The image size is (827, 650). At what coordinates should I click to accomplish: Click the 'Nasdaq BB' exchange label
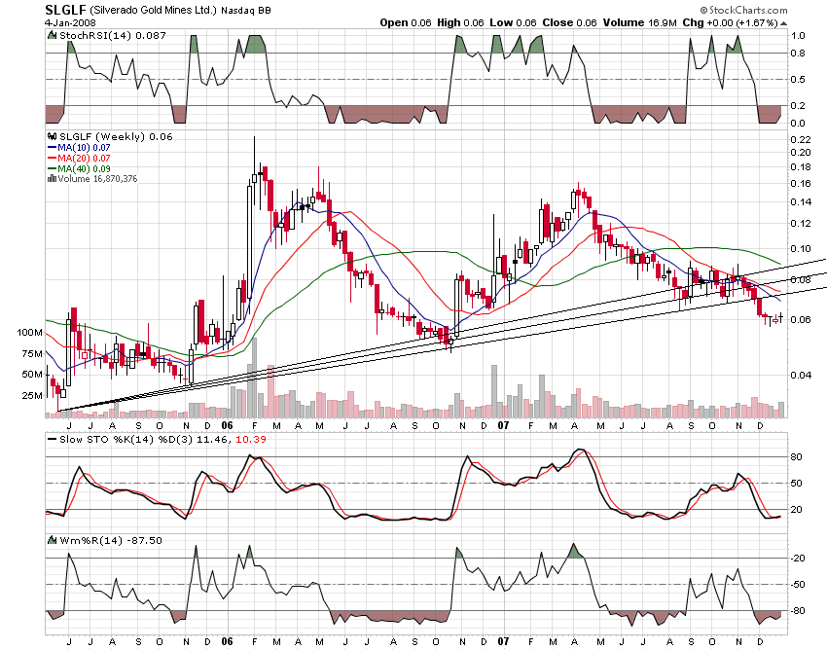click(x=246, y=10)
